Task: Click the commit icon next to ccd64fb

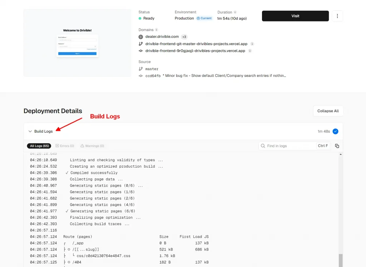Action: click(x=141, y=76)
